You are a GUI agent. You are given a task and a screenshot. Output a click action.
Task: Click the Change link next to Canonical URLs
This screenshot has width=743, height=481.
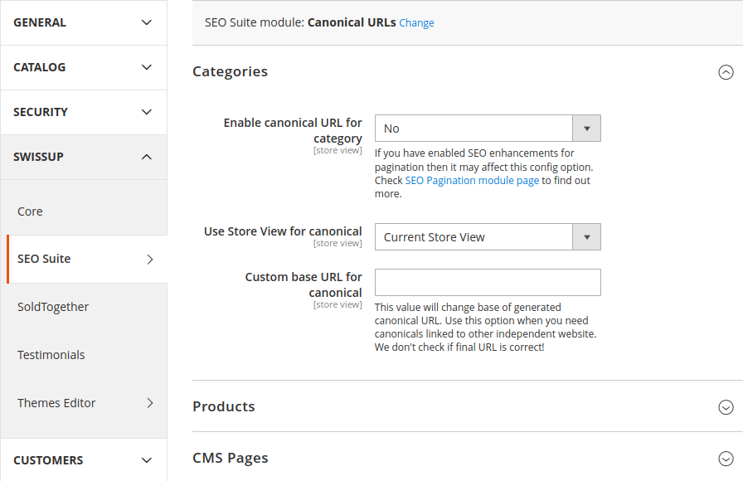point(416,22)
